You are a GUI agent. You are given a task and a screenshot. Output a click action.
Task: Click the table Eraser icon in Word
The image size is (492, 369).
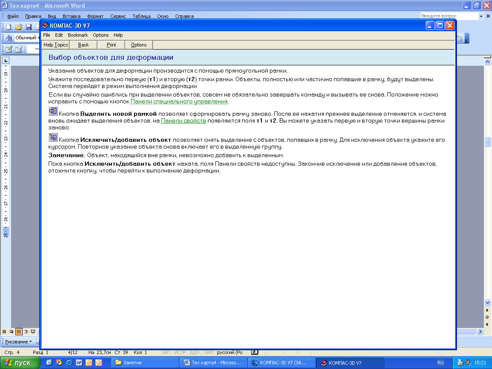(x=19, y=49)
